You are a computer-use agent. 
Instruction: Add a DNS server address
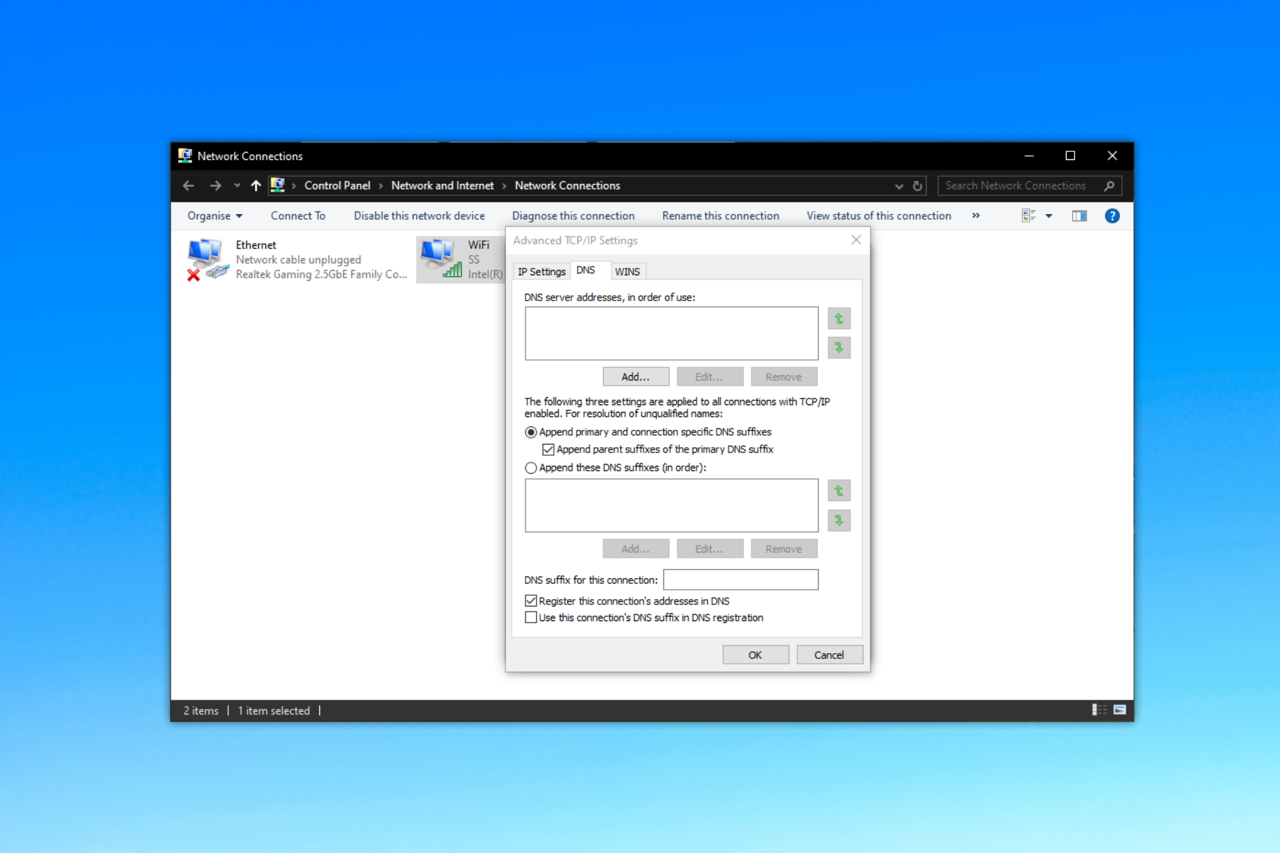point(636,377)
